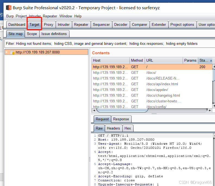
Task: Sort contents by the URL column header
Action: click(164, 61)
